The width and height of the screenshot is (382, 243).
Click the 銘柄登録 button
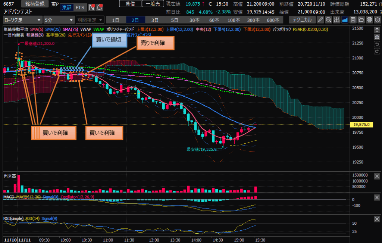[x=35, y=4]
